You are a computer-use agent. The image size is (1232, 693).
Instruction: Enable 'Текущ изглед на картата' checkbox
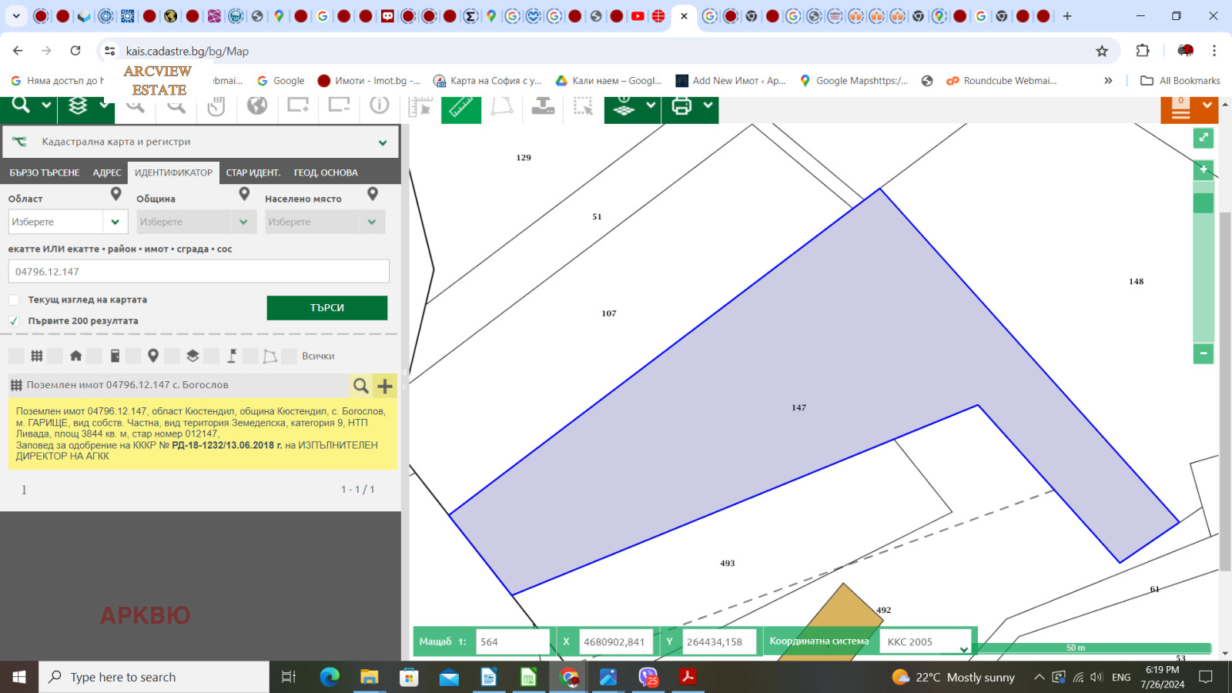pos(14,300)
